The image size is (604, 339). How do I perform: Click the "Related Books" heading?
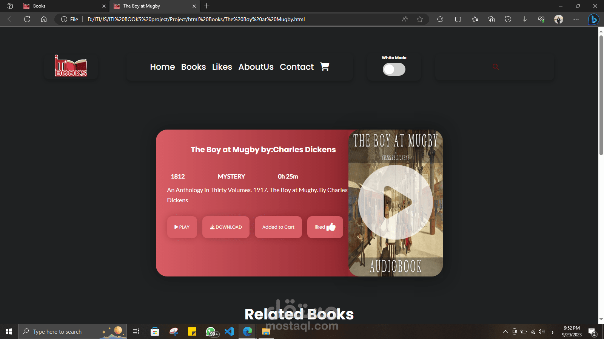[x=299, y=314]
